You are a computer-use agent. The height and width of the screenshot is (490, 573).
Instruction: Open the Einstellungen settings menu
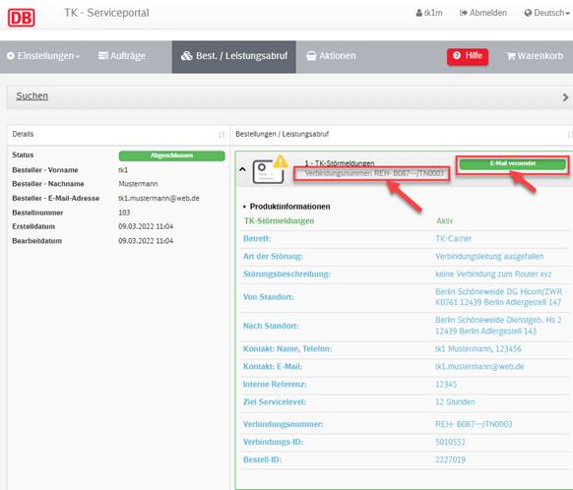coord(43,56)
